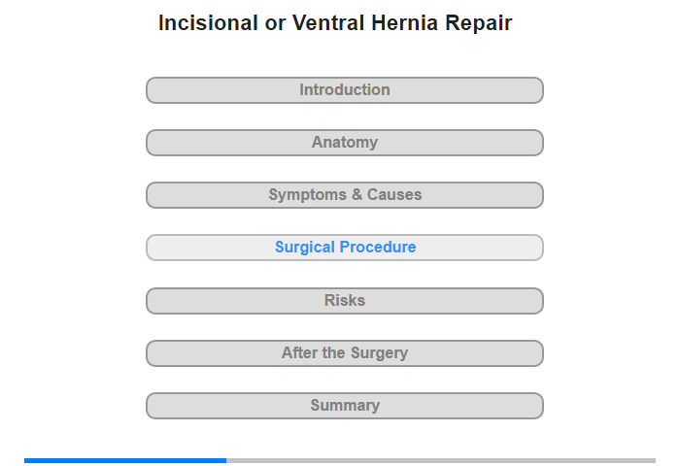Seek to the start of progress bar
Image resolution: width=680 pixels, height=466 pixels.
(25, 460)
